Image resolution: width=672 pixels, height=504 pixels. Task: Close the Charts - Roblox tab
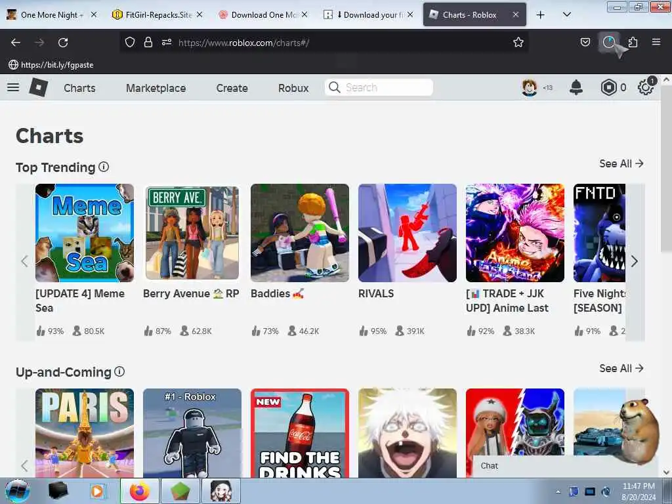516,14
